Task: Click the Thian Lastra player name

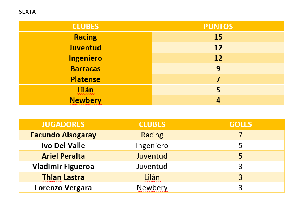Action: click(x=63, y=177)
